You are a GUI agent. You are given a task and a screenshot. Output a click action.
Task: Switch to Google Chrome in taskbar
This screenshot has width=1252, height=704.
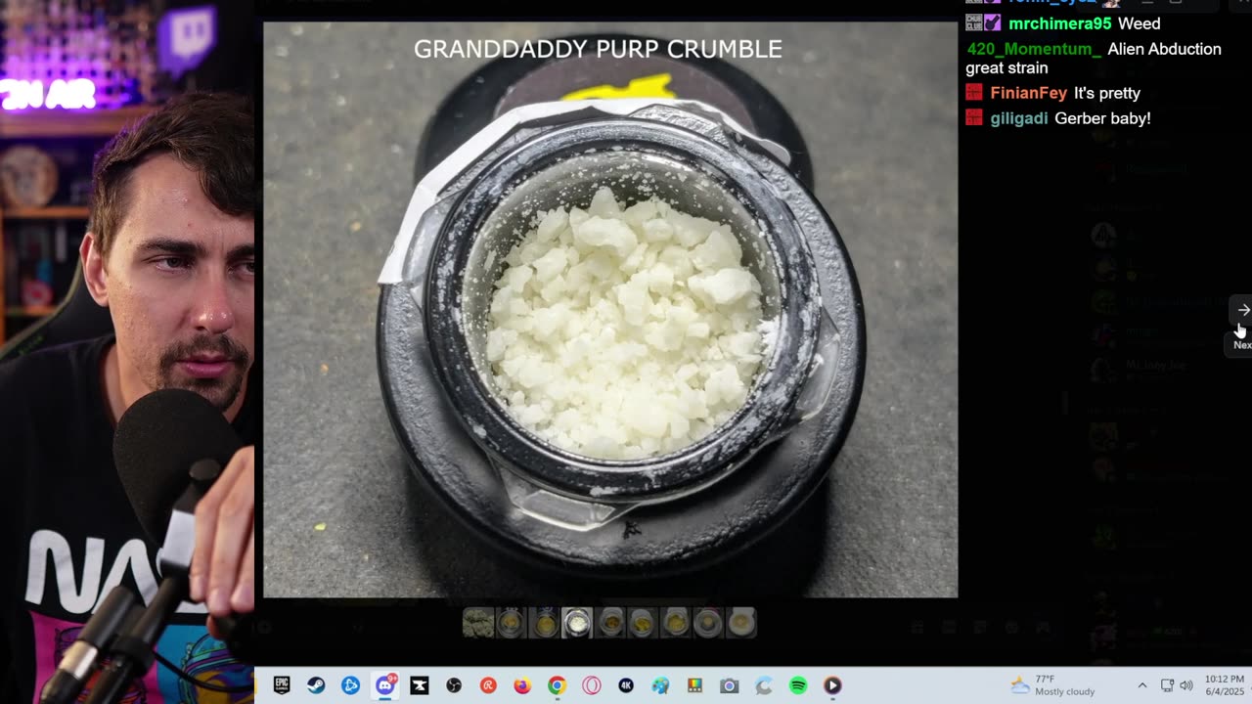[557, 685]
